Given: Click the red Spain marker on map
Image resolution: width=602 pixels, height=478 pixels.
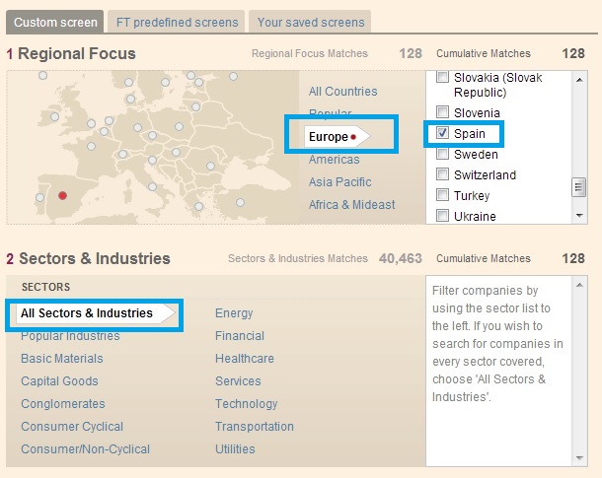Looking at the screenshot, I should tap(63, 195).
